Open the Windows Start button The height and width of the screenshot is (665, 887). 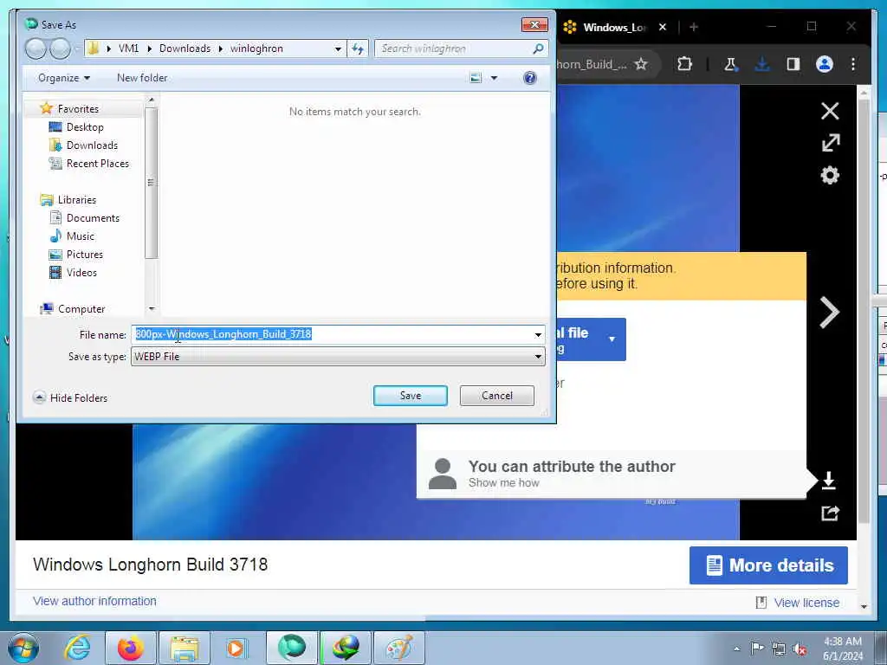tap(23, 648)
